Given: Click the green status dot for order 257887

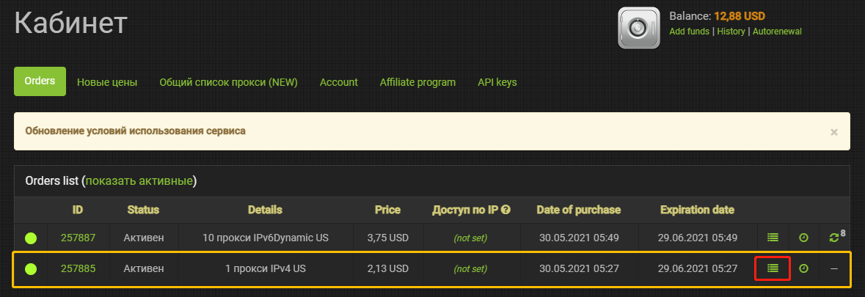Looking at the screenshot, I should [x=31, y=238].
